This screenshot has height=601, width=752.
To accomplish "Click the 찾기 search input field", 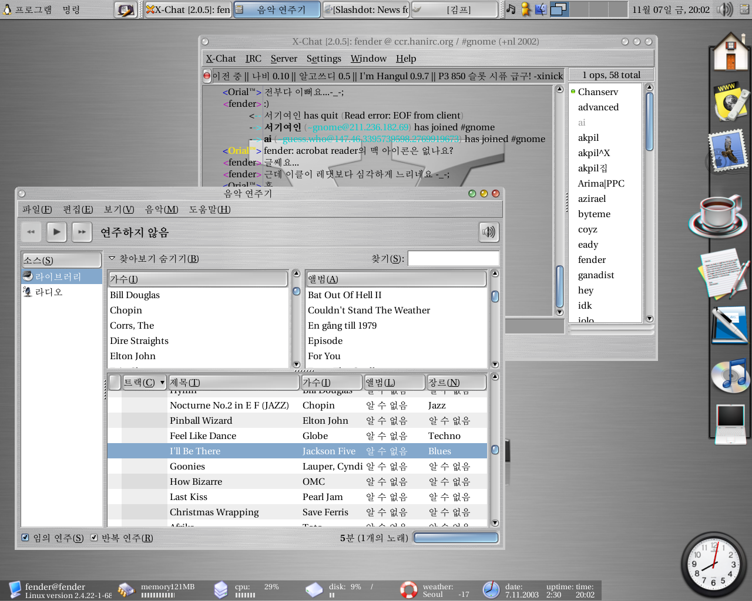I will (453, 258).
